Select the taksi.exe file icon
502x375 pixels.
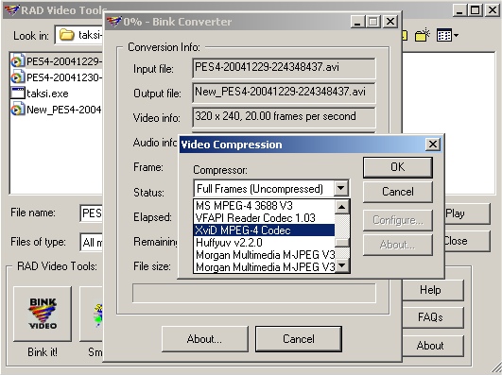point(18,94)
